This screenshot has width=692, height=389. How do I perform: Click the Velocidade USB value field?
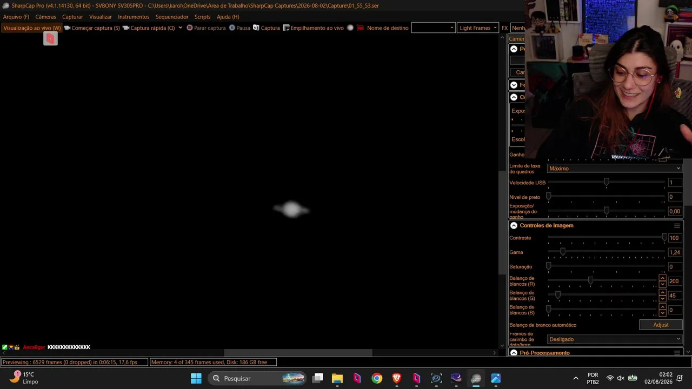[x=675, y=183]
